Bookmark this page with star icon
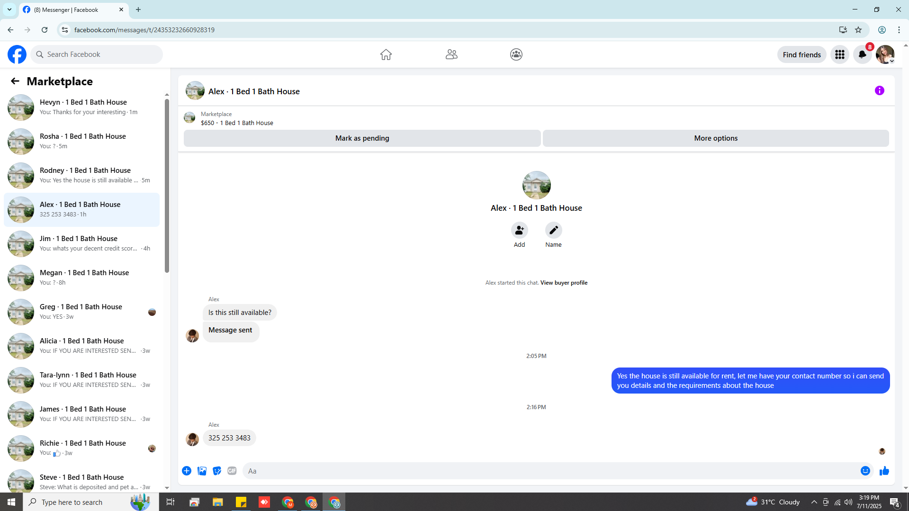The width and height of the screenshot is (909, 511). click(858, 30)
